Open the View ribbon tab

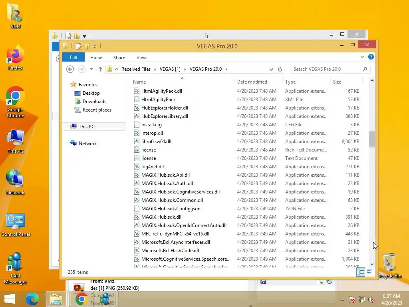click(x=141, y=58)
